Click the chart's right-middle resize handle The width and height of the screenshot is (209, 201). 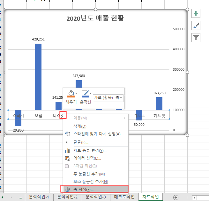pos(187,72)
